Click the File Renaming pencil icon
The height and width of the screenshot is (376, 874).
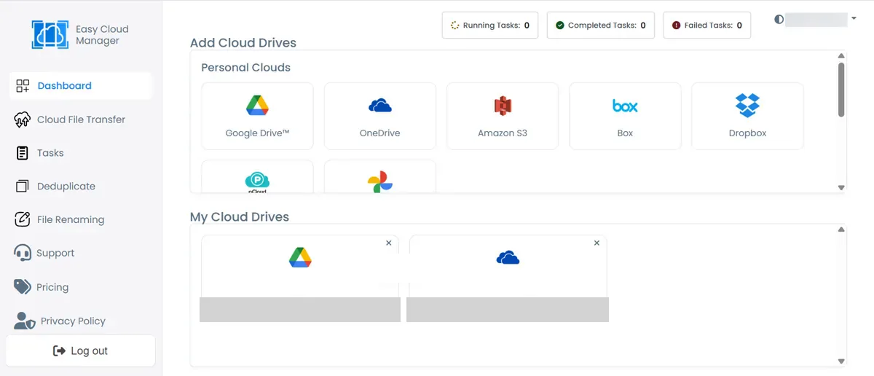[23, 219]
